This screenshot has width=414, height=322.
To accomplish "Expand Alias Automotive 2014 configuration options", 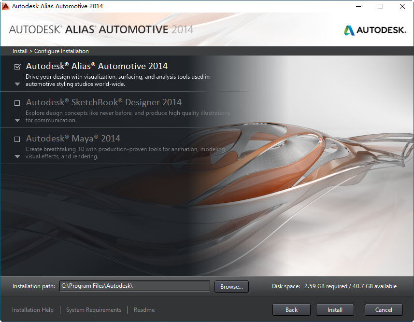I will [17, 84].
